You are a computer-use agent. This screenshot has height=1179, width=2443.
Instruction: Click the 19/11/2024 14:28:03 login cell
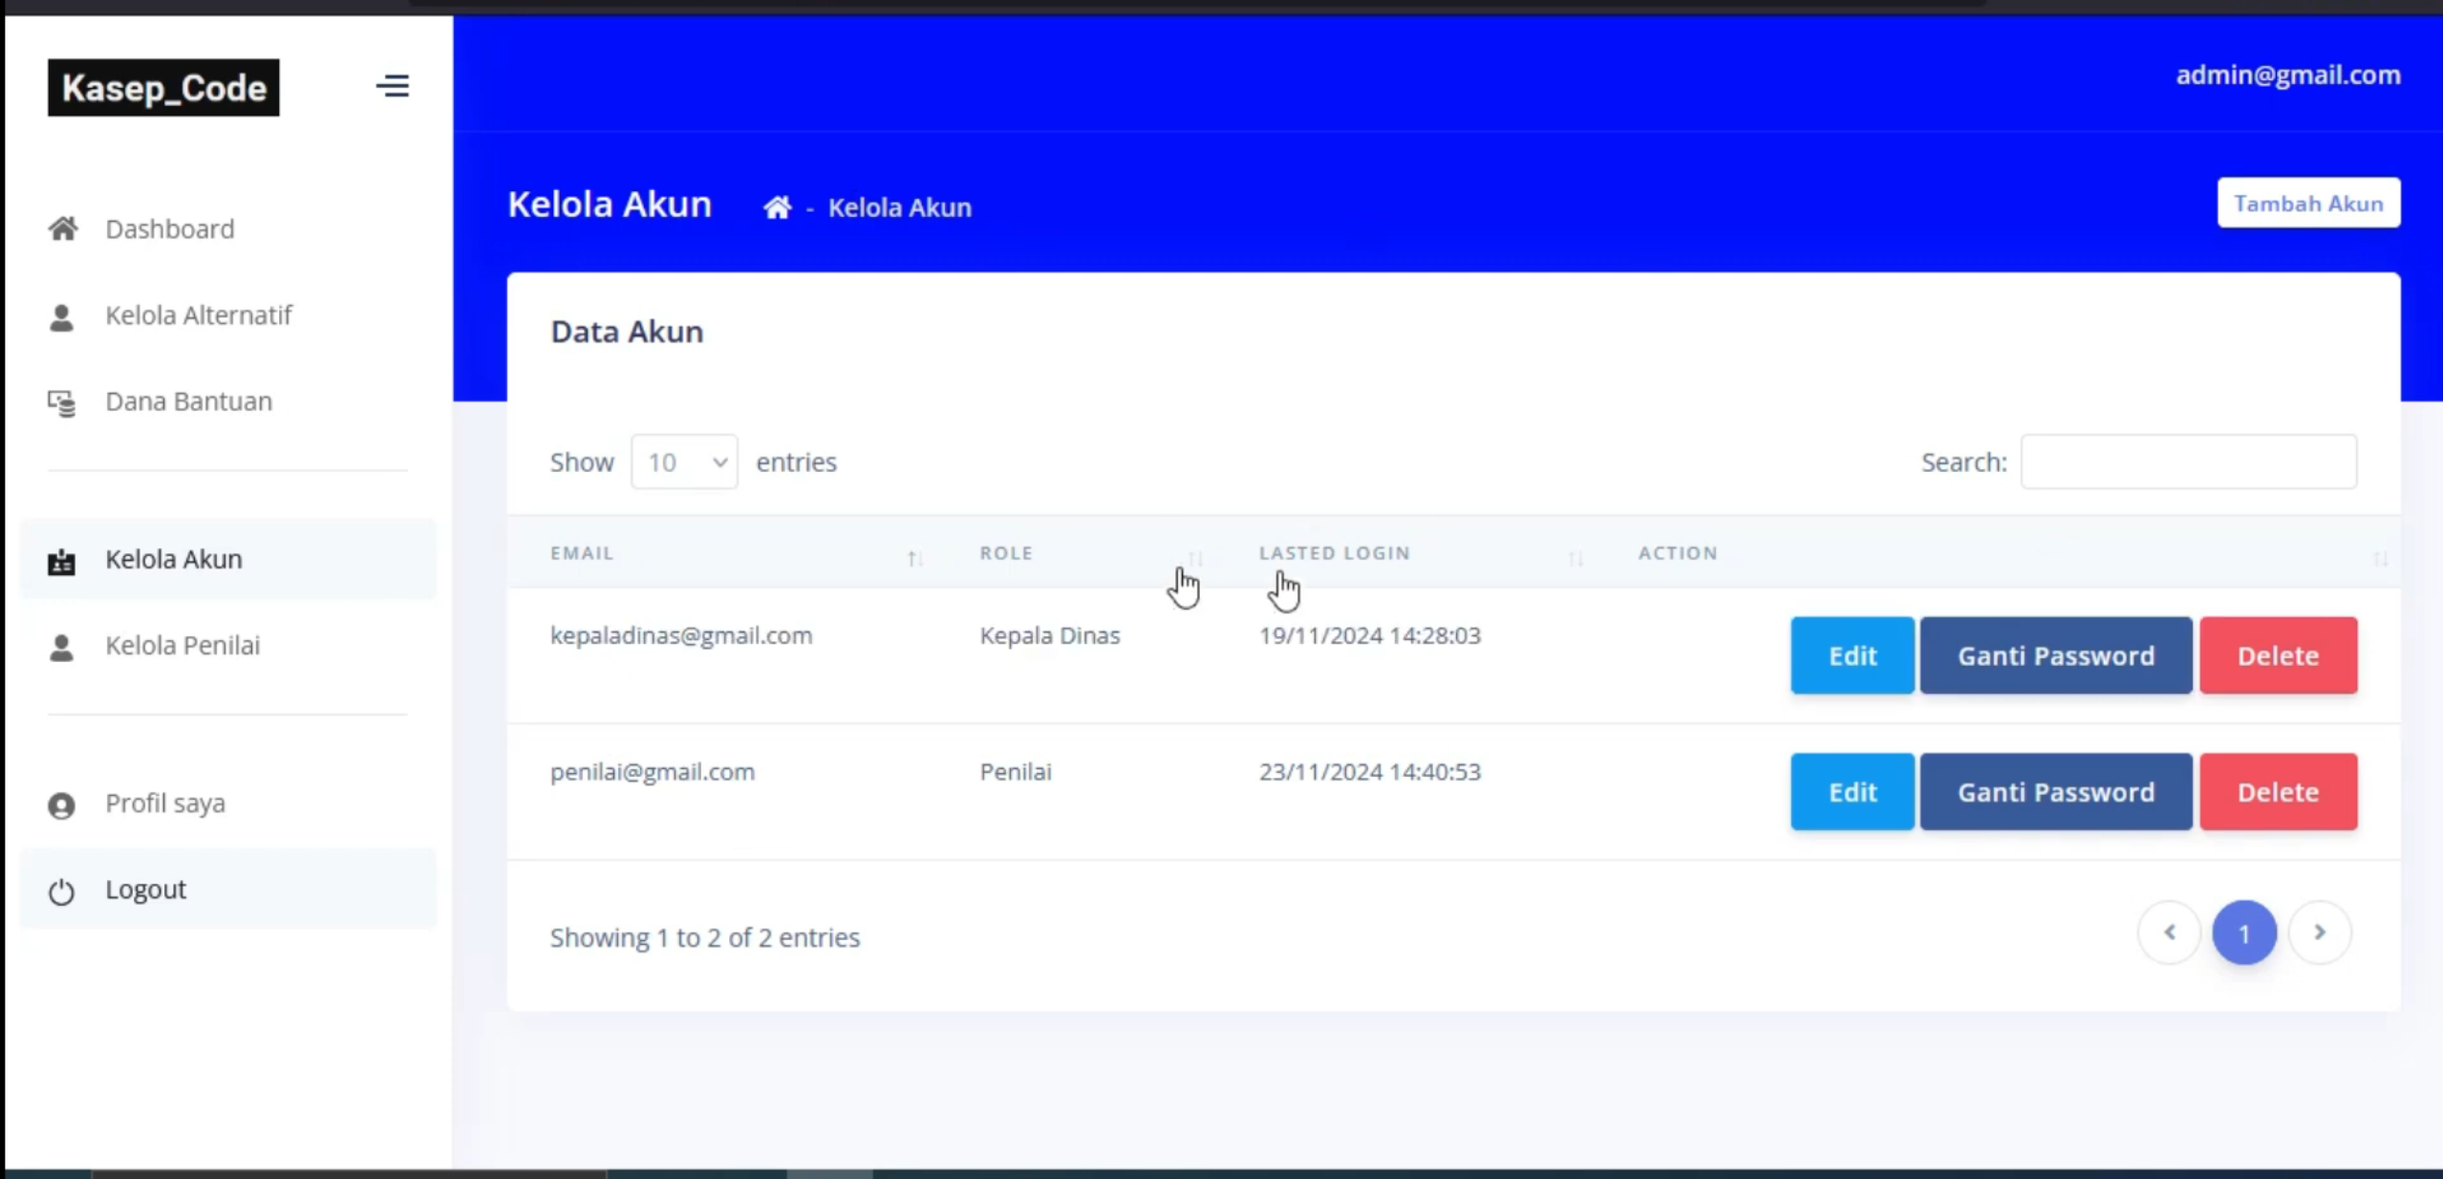(x=1369, y=635)
